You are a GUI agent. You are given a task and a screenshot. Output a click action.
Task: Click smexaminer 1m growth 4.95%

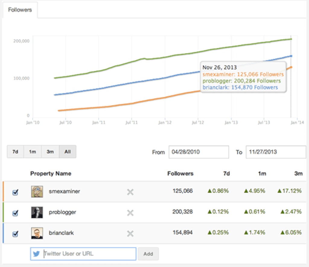point(255,191)
